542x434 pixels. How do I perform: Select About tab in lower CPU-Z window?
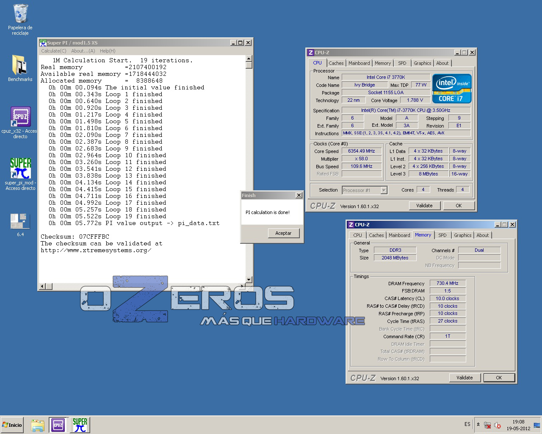483,235
